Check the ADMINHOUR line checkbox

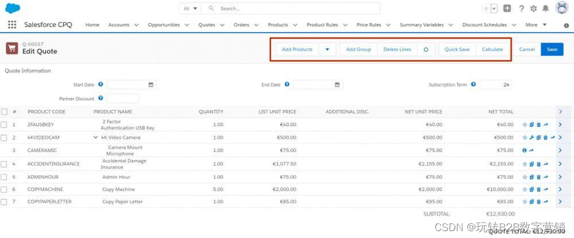click(x=3, y=177)
